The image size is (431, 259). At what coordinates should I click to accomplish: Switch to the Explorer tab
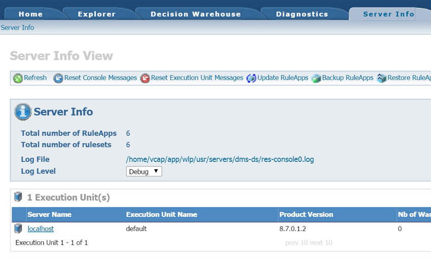click(97, 14)
